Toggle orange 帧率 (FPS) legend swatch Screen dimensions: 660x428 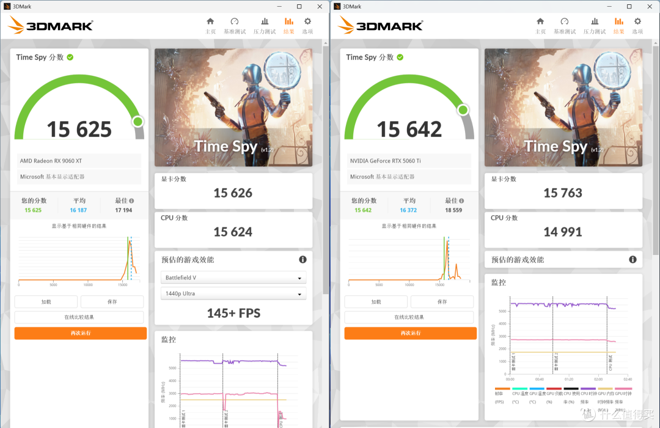(502, 389)
